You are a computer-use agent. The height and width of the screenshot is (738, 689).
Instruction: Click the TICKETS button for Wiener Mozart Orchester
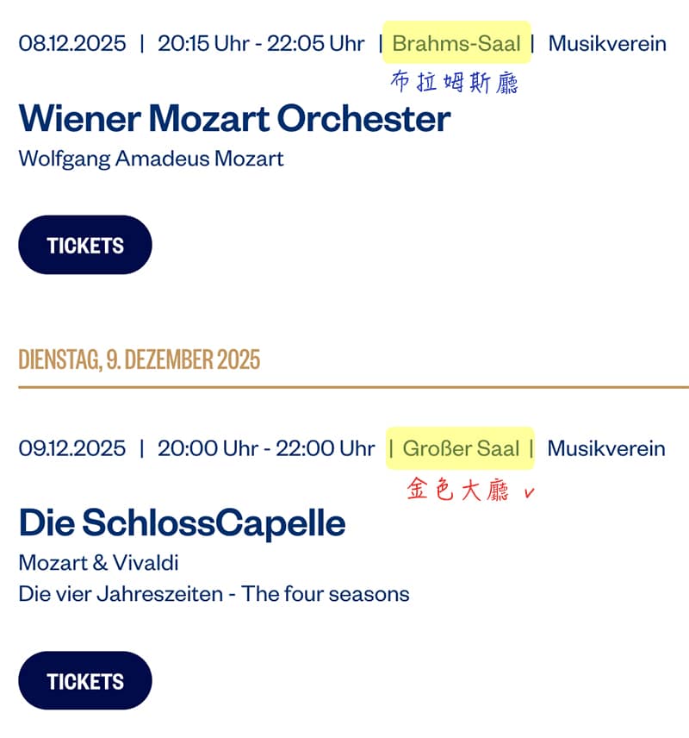pos(84,246)
